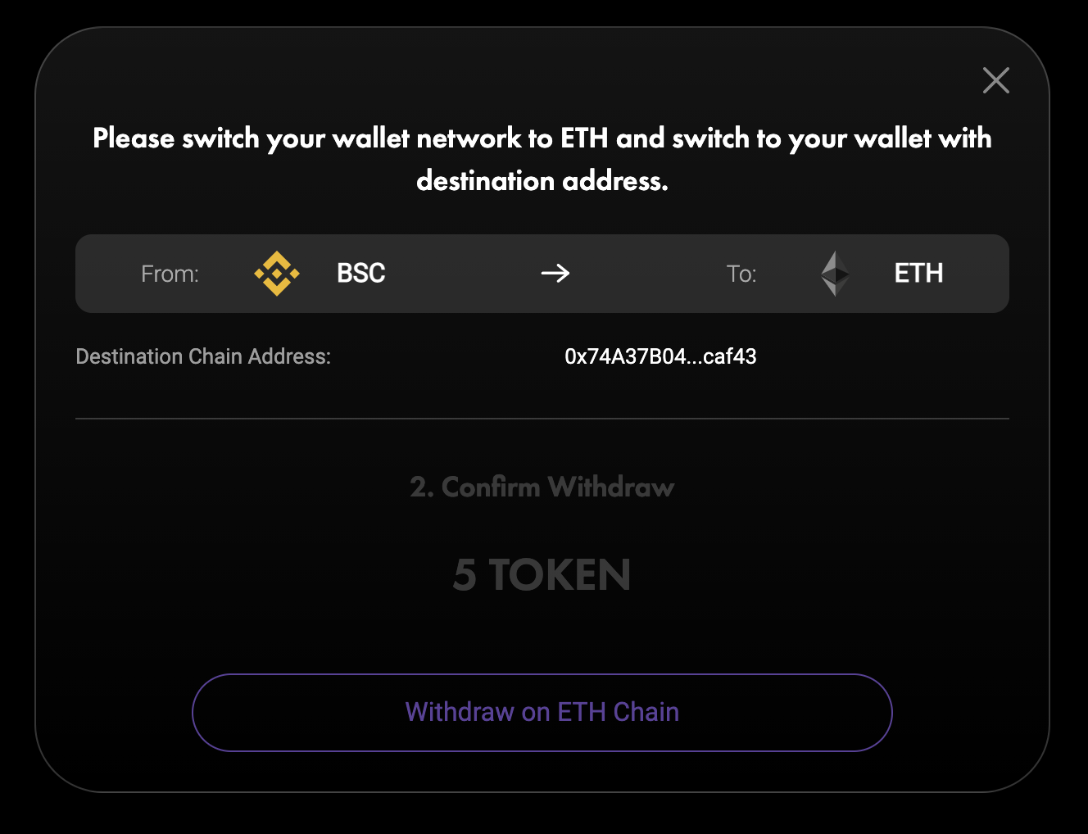The height and width of the screenshot is (834, 1088).
Task: Click the right-arrow transfer direction indicator
Action: [555, 274]
